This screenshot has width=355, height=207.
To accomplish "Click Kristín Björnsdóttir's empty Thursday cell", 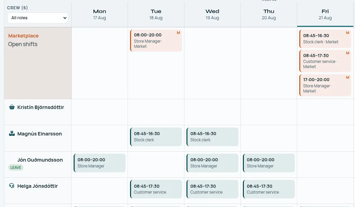I will coord(269,112).
